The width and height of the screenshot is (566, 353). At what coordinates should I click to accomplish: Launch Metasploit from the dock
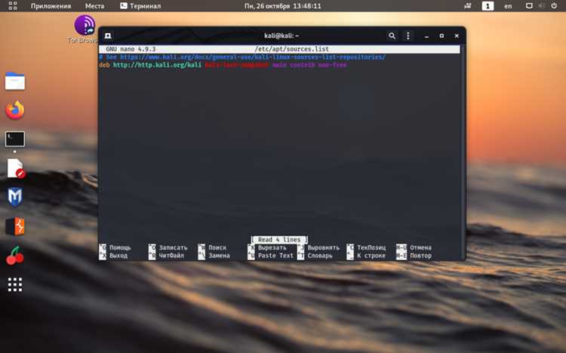15,197
